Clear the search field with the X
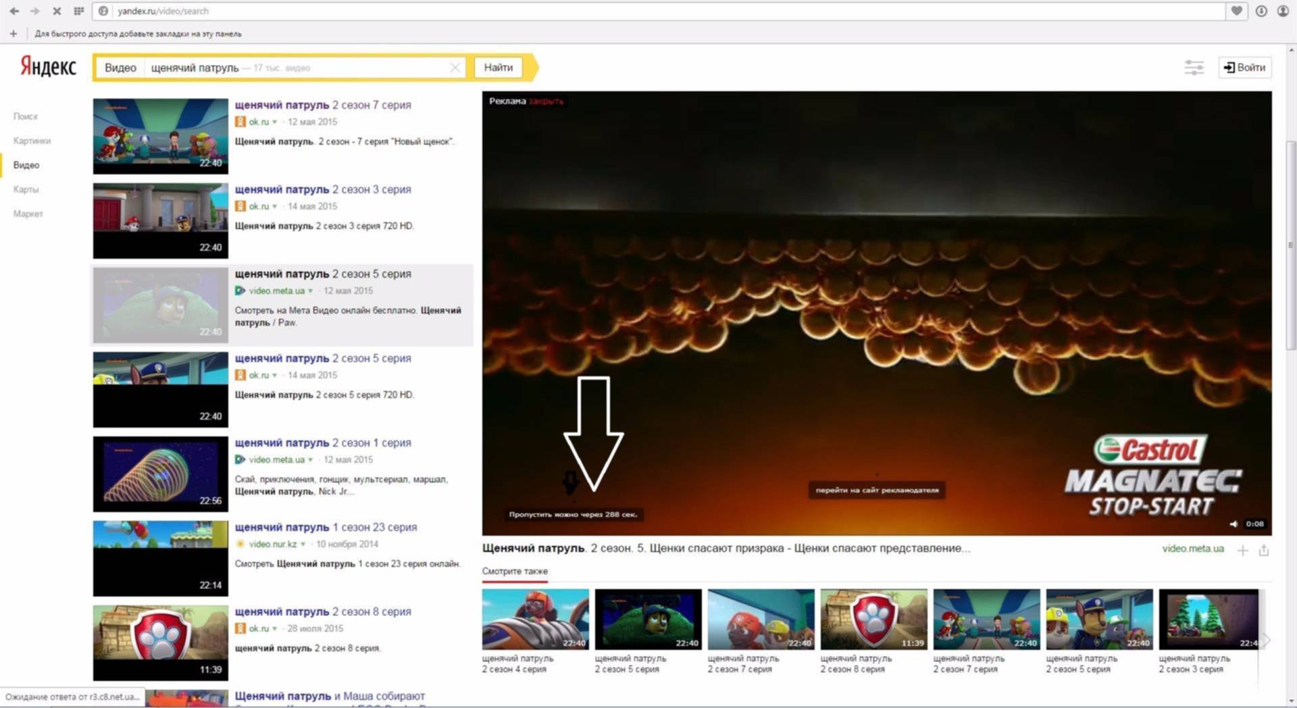 pos(455,68)
